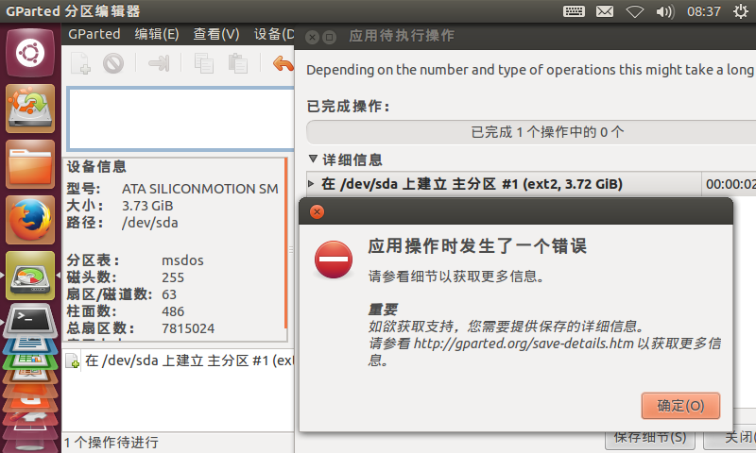Open the 设备 menu
Screen dimensions: 756x453
click(x=274, y=34)
